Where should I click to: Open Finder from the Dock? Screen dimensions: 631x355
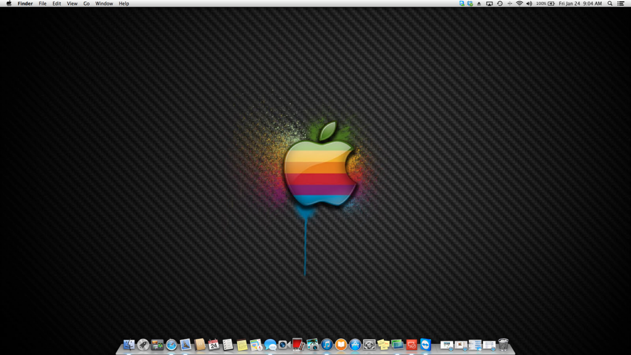[x=129, y=345]
